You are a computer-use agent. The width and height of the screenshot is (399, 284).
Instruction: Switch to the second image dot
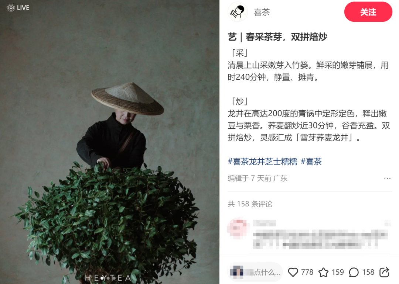tap(108, 278)
